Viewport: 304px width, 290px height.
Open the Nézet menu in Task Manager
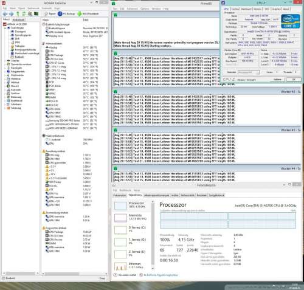pyautogui.click(x=137, y=190)
